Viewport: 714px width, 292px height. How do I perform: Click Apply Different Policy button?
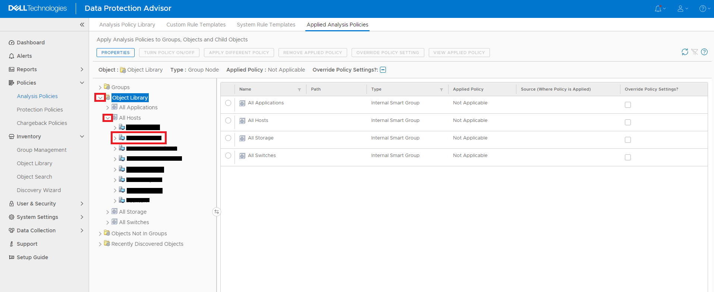(x=239, y=53)
